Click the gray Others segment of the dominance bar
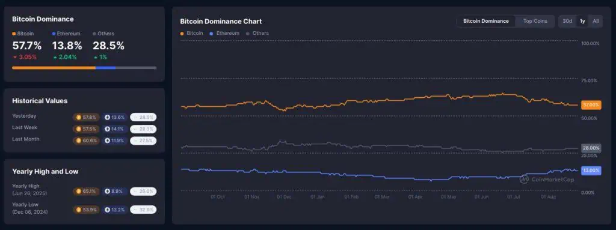This screenshot has height=230, width=616. [136, 68]
